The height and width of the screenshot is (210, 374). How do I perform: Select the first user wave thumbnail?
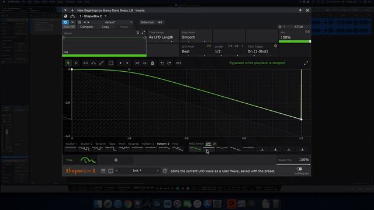click(x=195, y=149)
